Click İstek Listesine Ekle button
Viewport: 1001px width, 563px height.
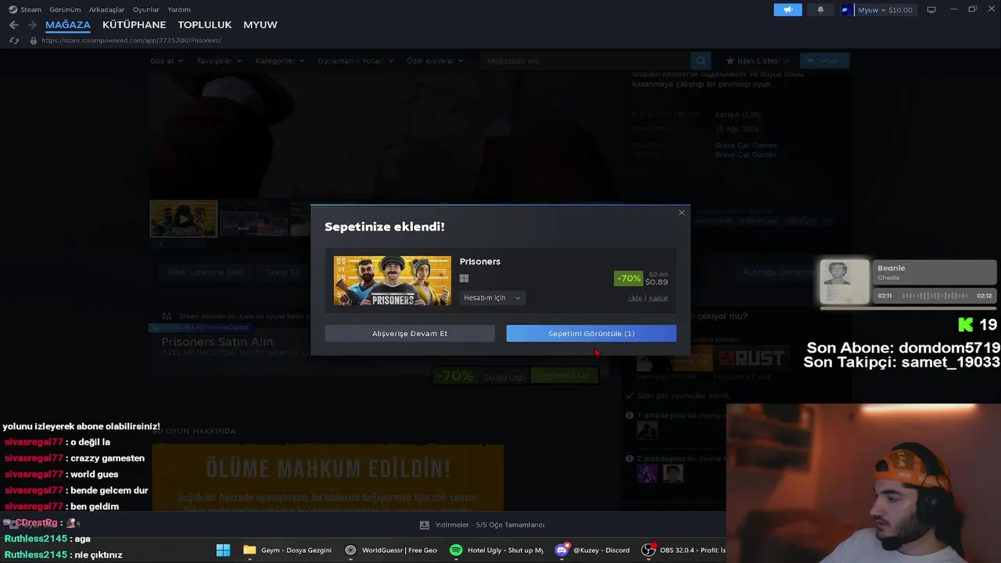tap(206, 273)
